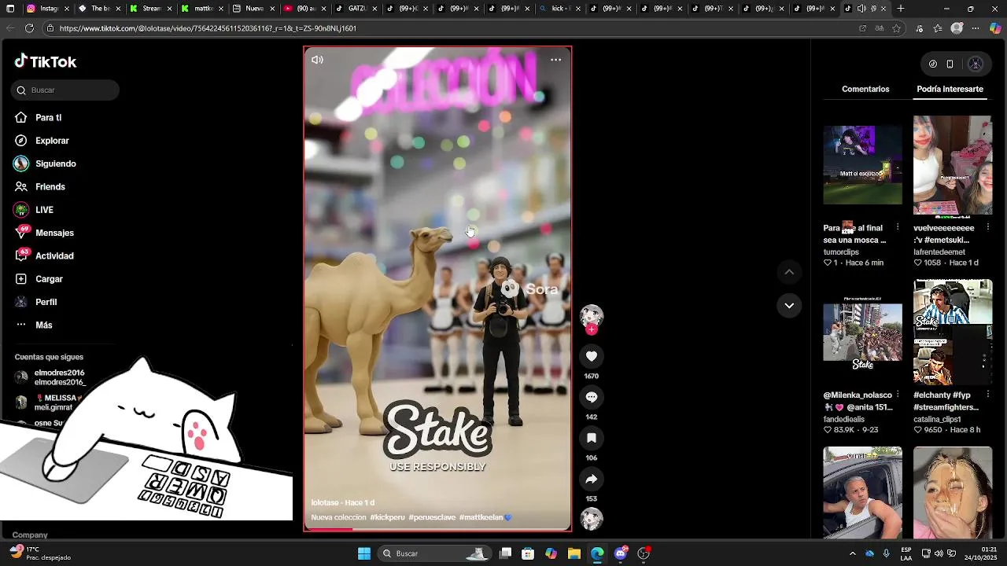Open the weather widget 17°C
The image size is (1007, 566).
(x=41, y=553)
